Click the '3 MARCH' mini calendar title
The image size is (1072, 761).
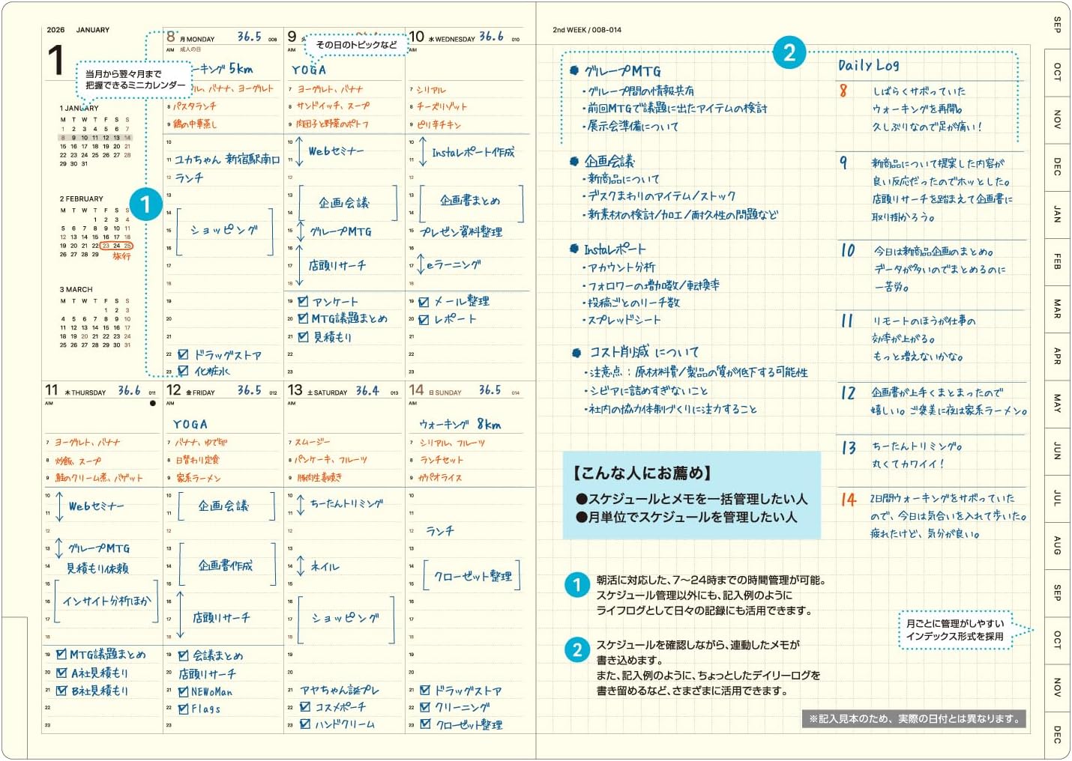76,289
